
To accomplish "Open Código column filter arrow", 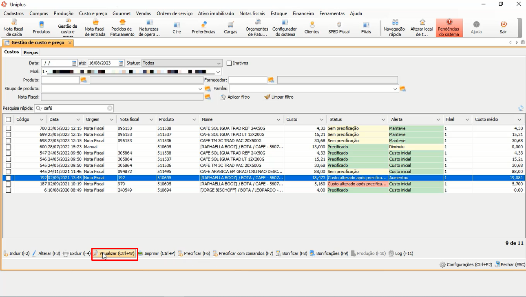I will (42, 119).
